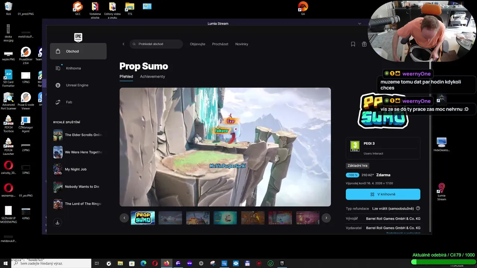Open the PrusaSlicer 2.9.4 desktop shortcut
The width and height of the screenshot is (477, 268).
click(x=26, y=56)
